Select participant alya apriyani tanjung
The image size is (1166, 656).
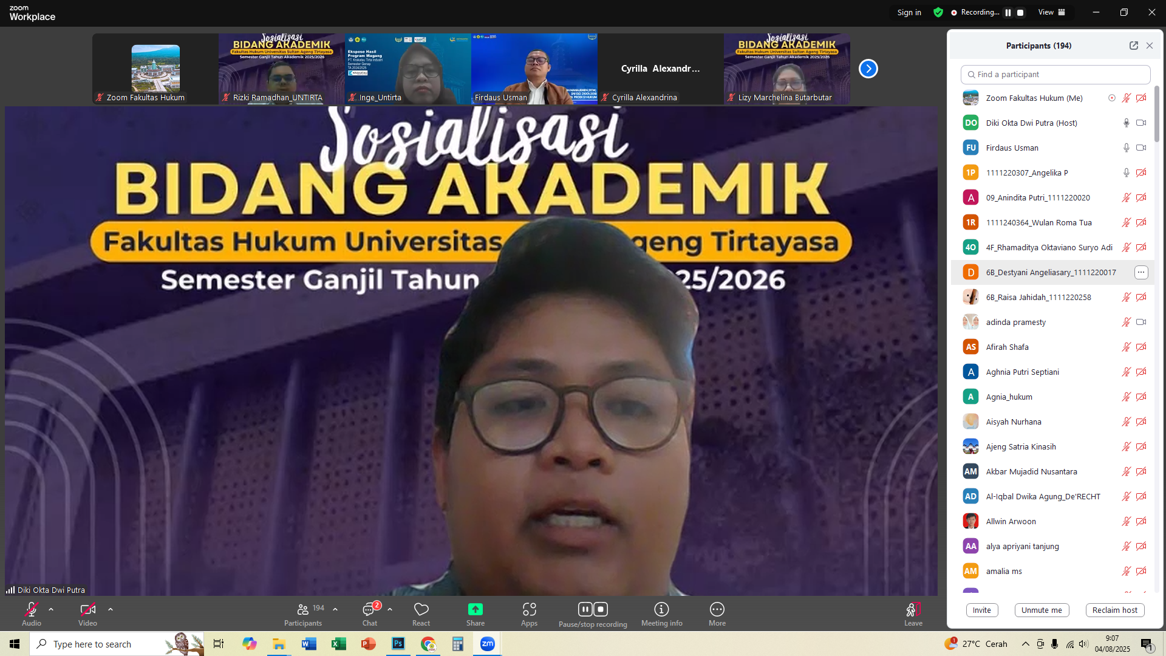[1052, 546]
